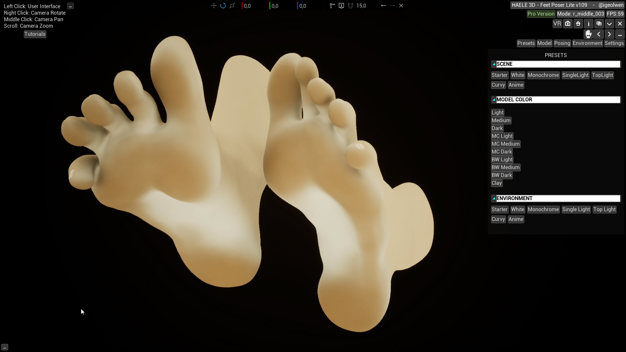Select the Dark model color swatch
Image resolution: width=626 pixels, height=352 pixels.
pyautogui.click(x=497, y=128)
